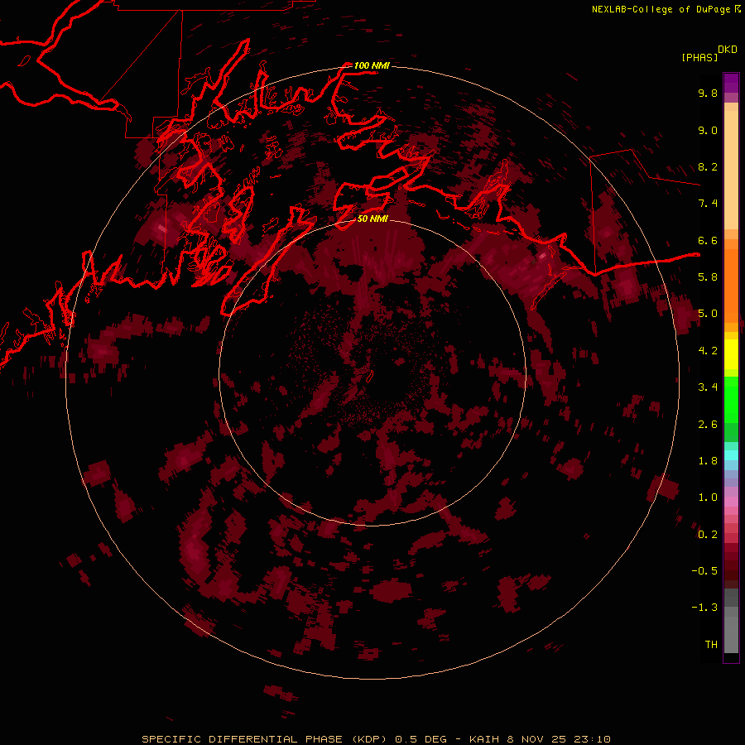
Task: Click the 3.4 scale value
Action: [708, 387]
